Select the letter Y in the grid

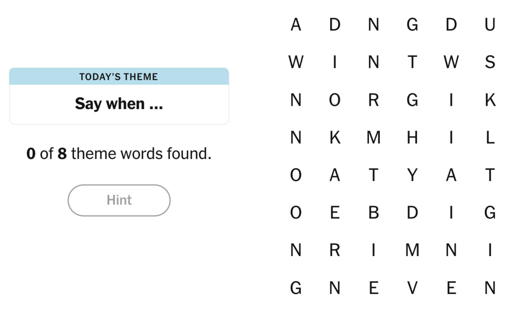(412, 175)
